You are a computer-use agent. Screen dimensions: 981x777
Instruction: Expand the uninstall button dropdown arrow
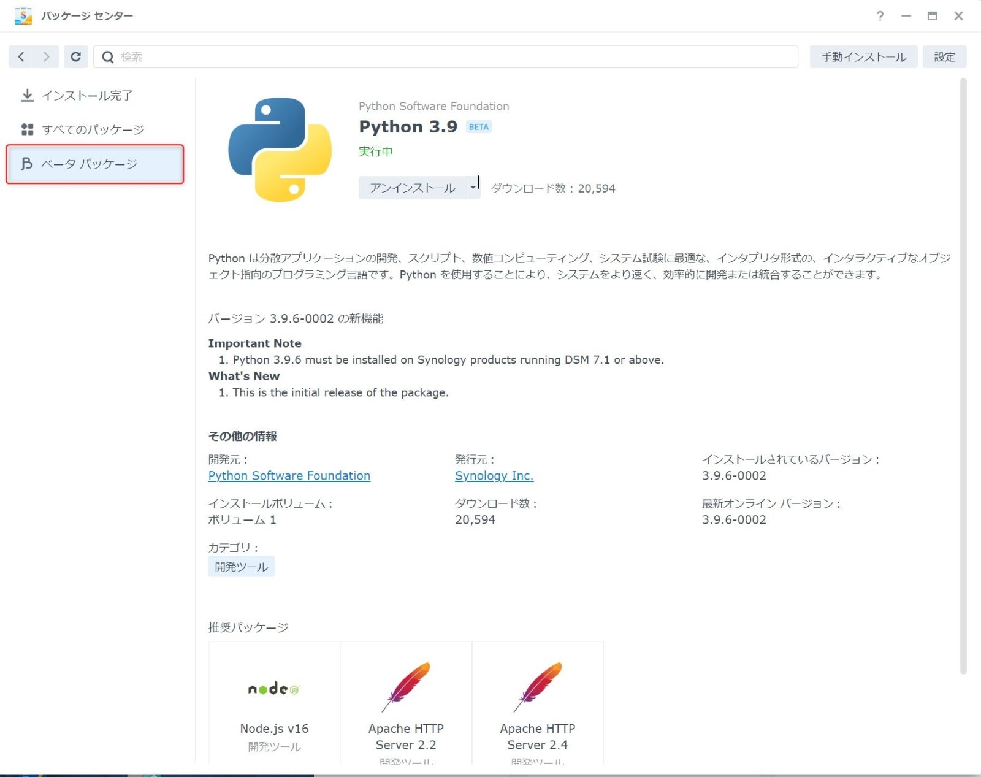[x=473, y=188]
